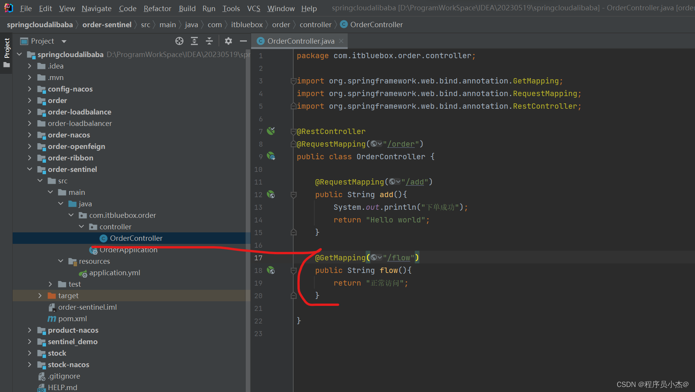Click order-sentinel breadcrumb
Screen dimensions: 695x392
(x=107, y=24)
